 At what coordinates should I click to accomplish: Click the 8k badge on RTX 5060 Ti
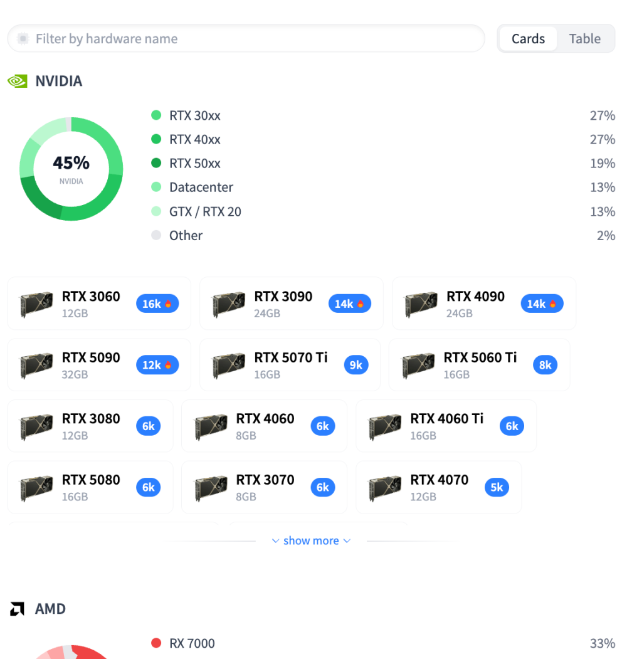(x=545, y=365)
